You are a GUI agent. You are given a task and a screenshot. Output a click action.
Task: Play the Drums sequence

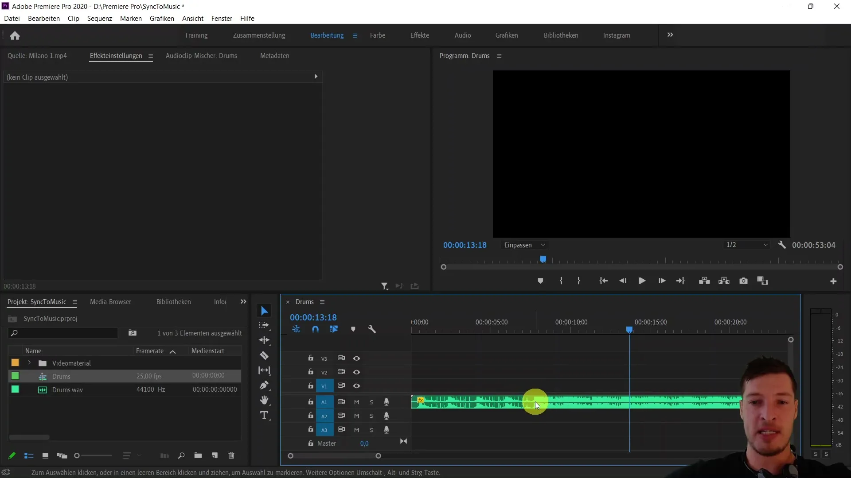click(642, 281)
